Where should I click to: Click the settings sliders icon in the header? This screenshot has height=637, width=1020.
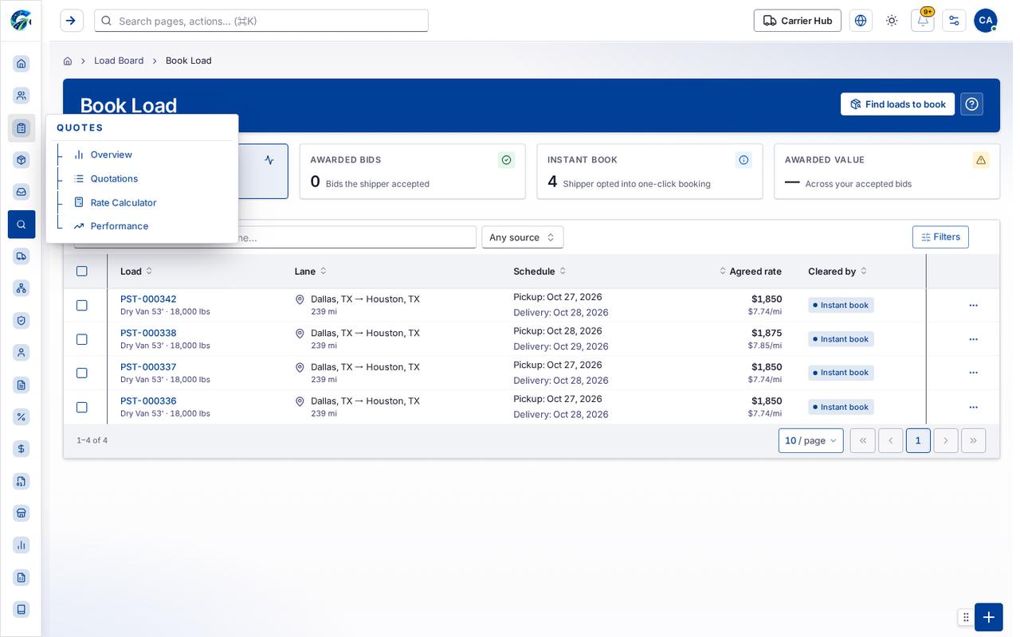[954, 21]
